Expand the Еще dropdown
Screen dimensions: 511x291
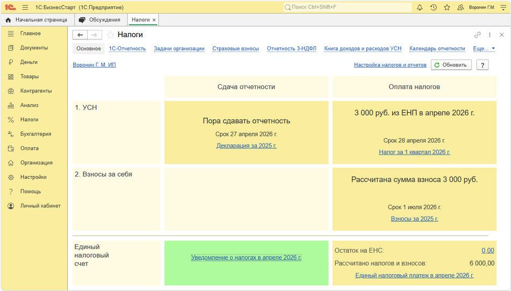point(484,48)
